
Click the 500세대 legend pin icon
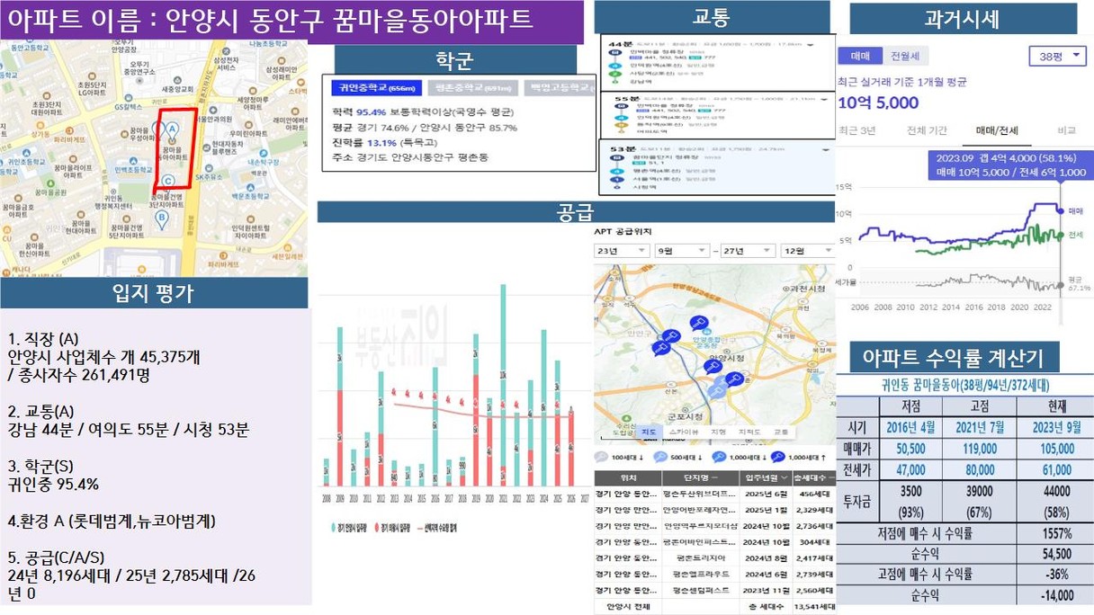pos(659,457)
